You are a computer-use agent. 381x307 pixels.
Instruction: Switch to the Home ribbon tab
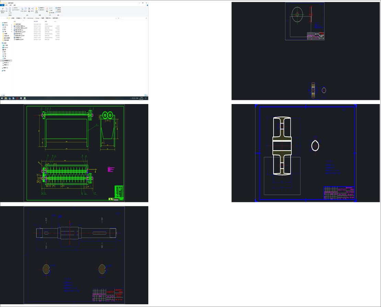[x=7, y=5]
